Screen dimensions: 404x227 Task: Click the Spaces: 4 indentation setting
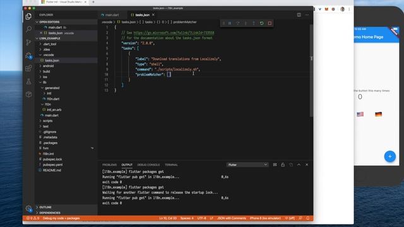coord(187,218)
